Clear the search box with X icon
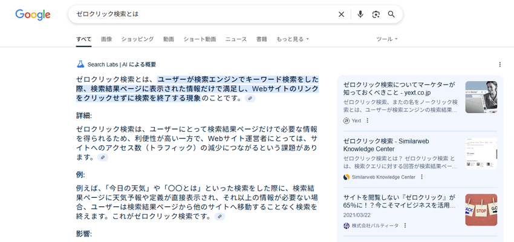 coord(341,14)
